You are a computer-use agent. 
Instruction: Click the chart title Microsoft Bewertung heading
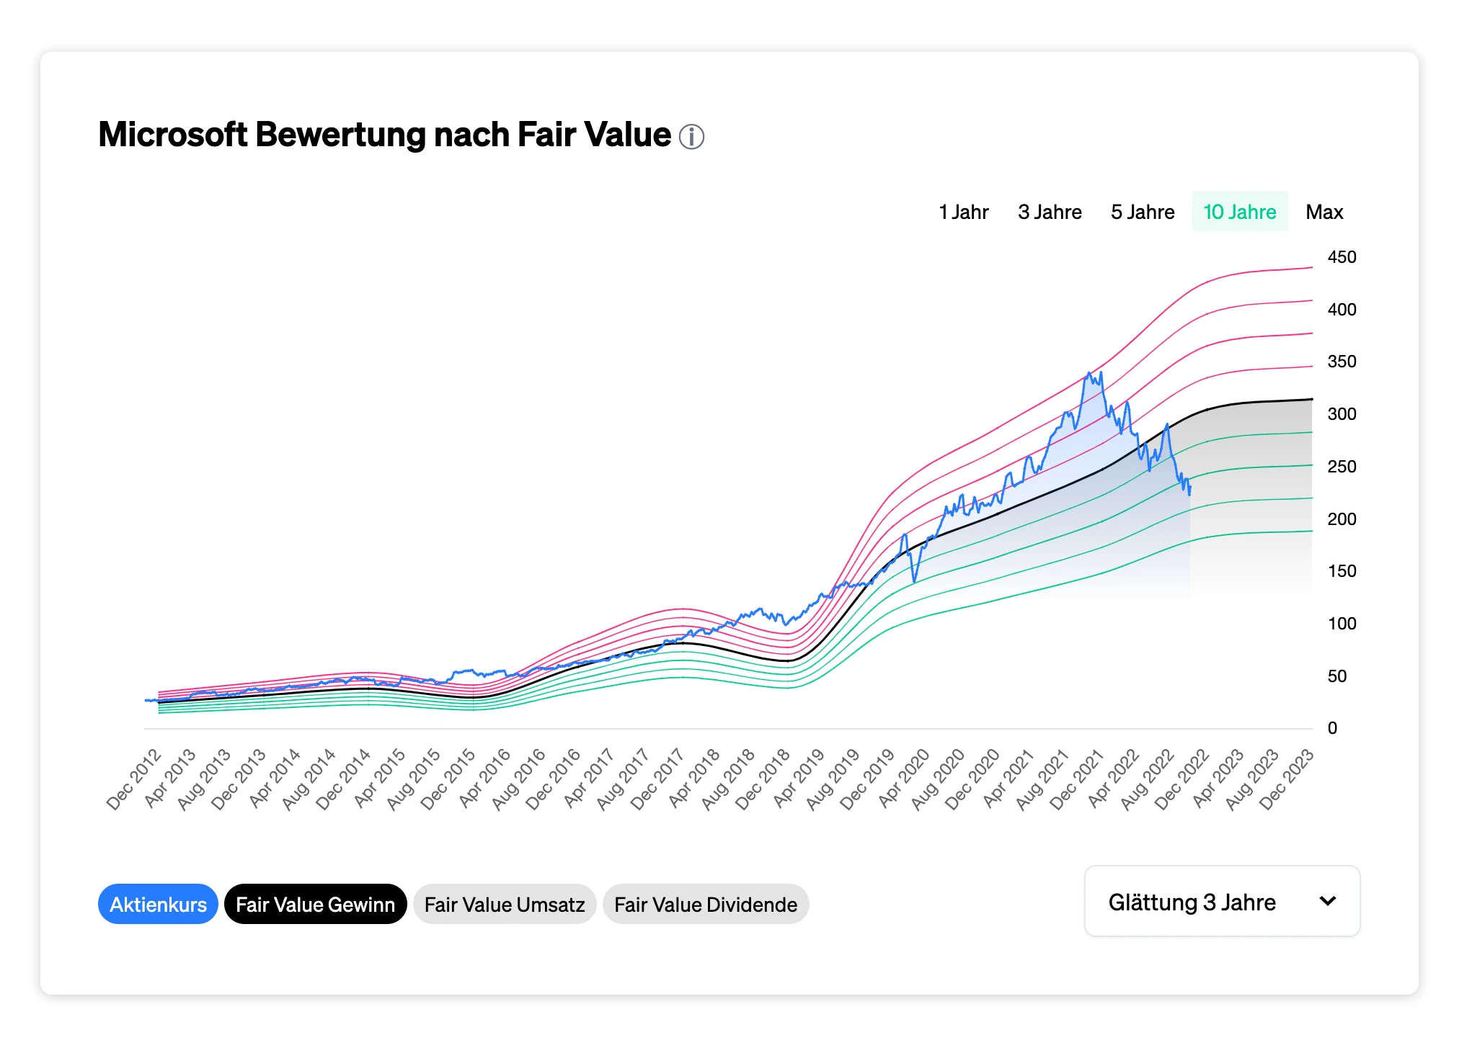tap(384, 135)
